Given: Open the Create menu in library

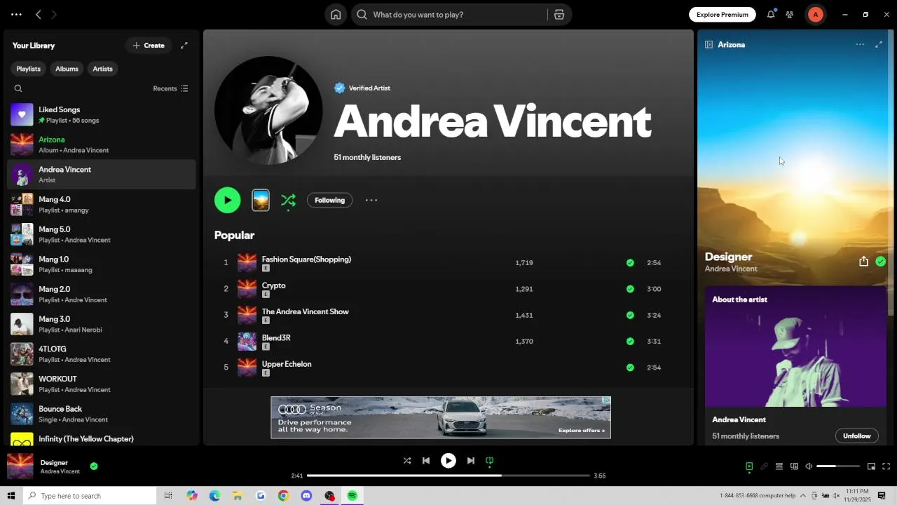Looking at the screenshot, I should point(149,46).
